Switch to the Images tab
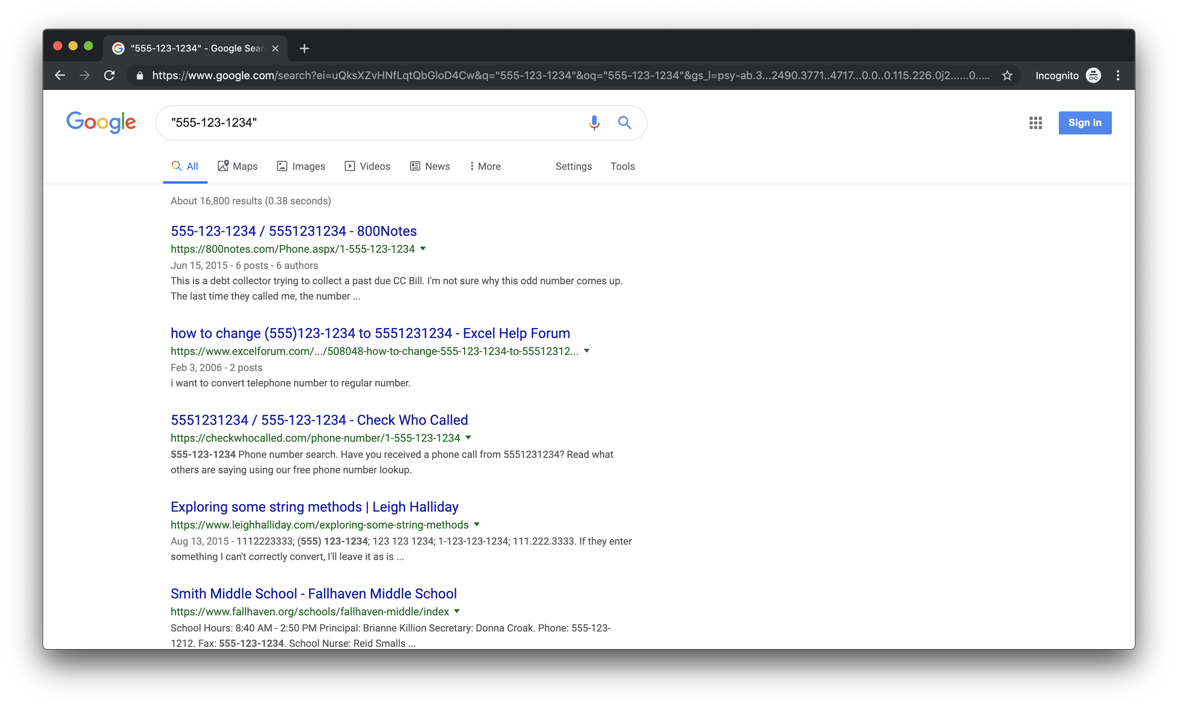The image size is (1178, 706). [x=301, y=166]
